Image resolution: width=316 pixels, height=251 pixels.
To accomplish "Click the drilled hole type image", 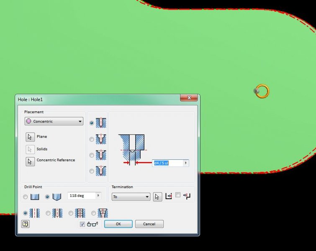I will coord(101,123).
